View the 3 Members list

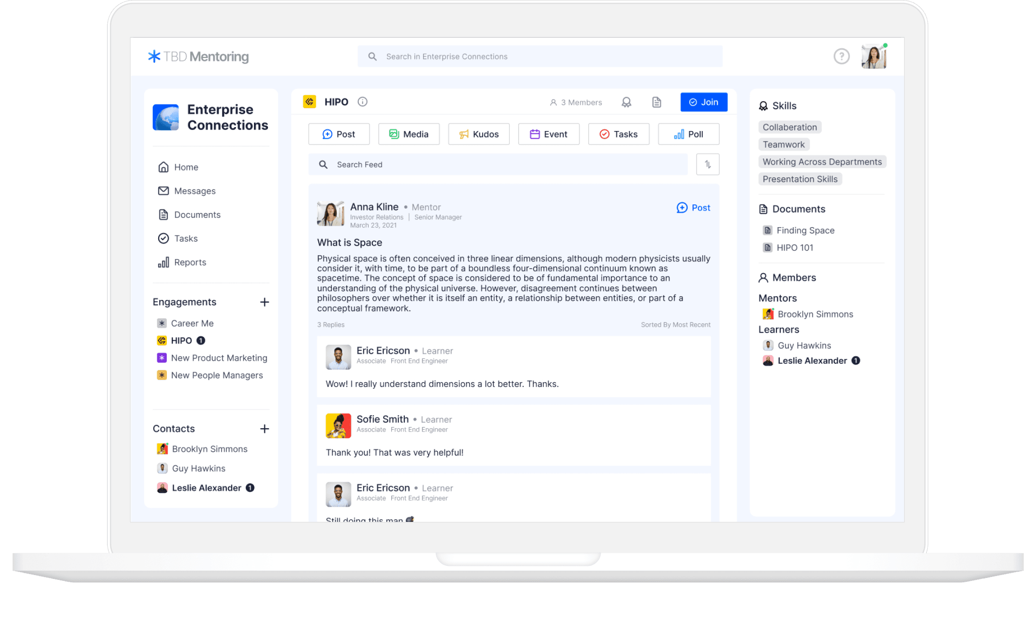[x=576, y=102]
